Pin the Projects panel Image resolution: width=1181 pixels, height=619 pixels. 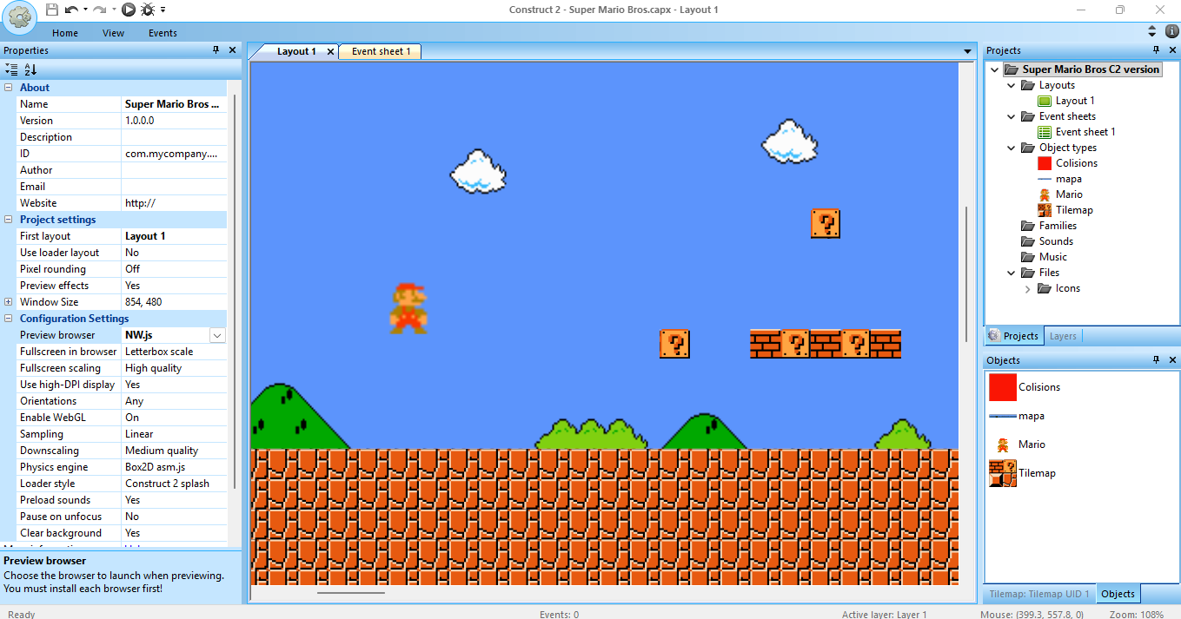coord(1156,50)
